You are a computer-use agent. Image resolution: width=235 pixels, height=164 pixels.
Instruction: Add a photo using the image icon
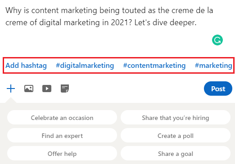pyautogui.click(x=29, y=89)
